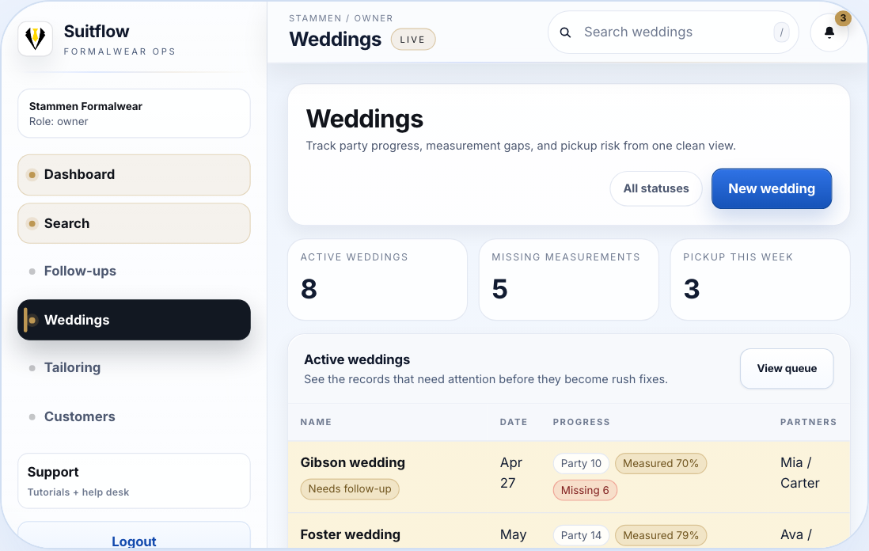Image resolution: width=869 pixels, height=551 pixels.
Task: Click Gibson's Party 10 chip
Action: (x=581, y=463)
